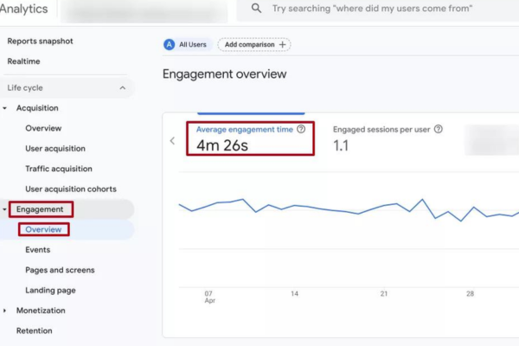Select Engagement in the sidebar

tap(40, 209)
